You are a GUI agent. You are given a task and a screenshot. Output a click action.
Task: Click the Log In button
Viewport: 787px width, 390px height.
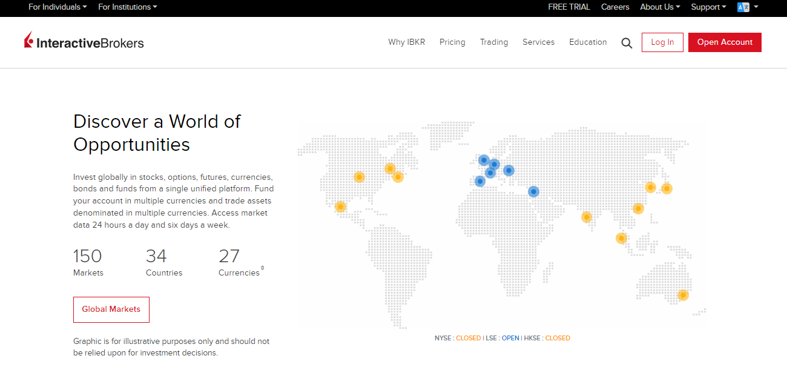[x=662, y=42]
